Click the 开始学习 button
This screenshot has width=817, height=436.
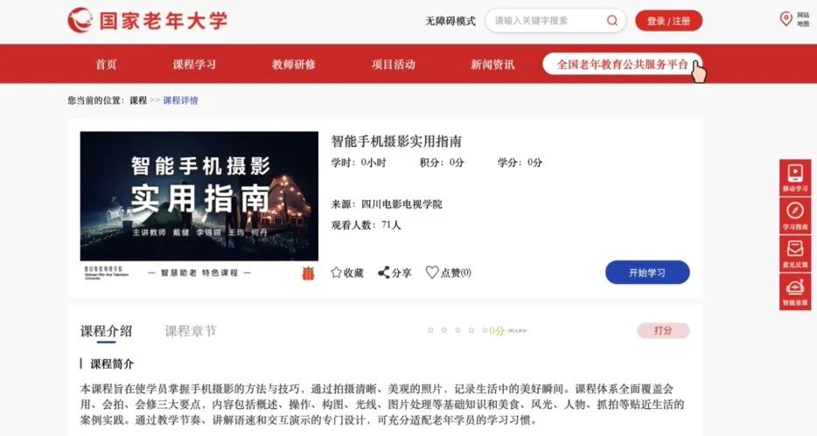[x=647, y=272]
